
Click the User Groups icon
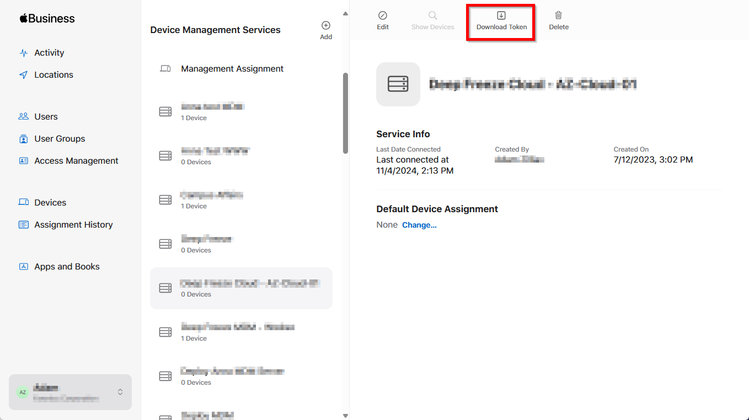[x=23, y=139]
